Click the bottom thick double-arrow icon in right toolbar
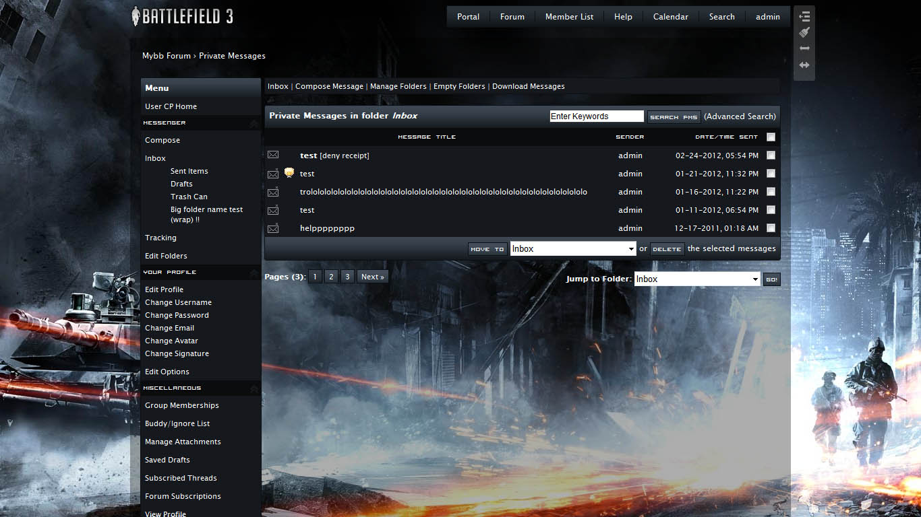Screen dimensions: 921x517 coord(804,65)
